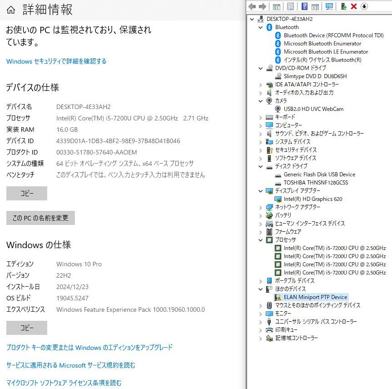This screenshot has width=392, height=389.
Task: Select Bluetooth Device (RFCOMM Protocol TDI)
Action: click(334, 35)
